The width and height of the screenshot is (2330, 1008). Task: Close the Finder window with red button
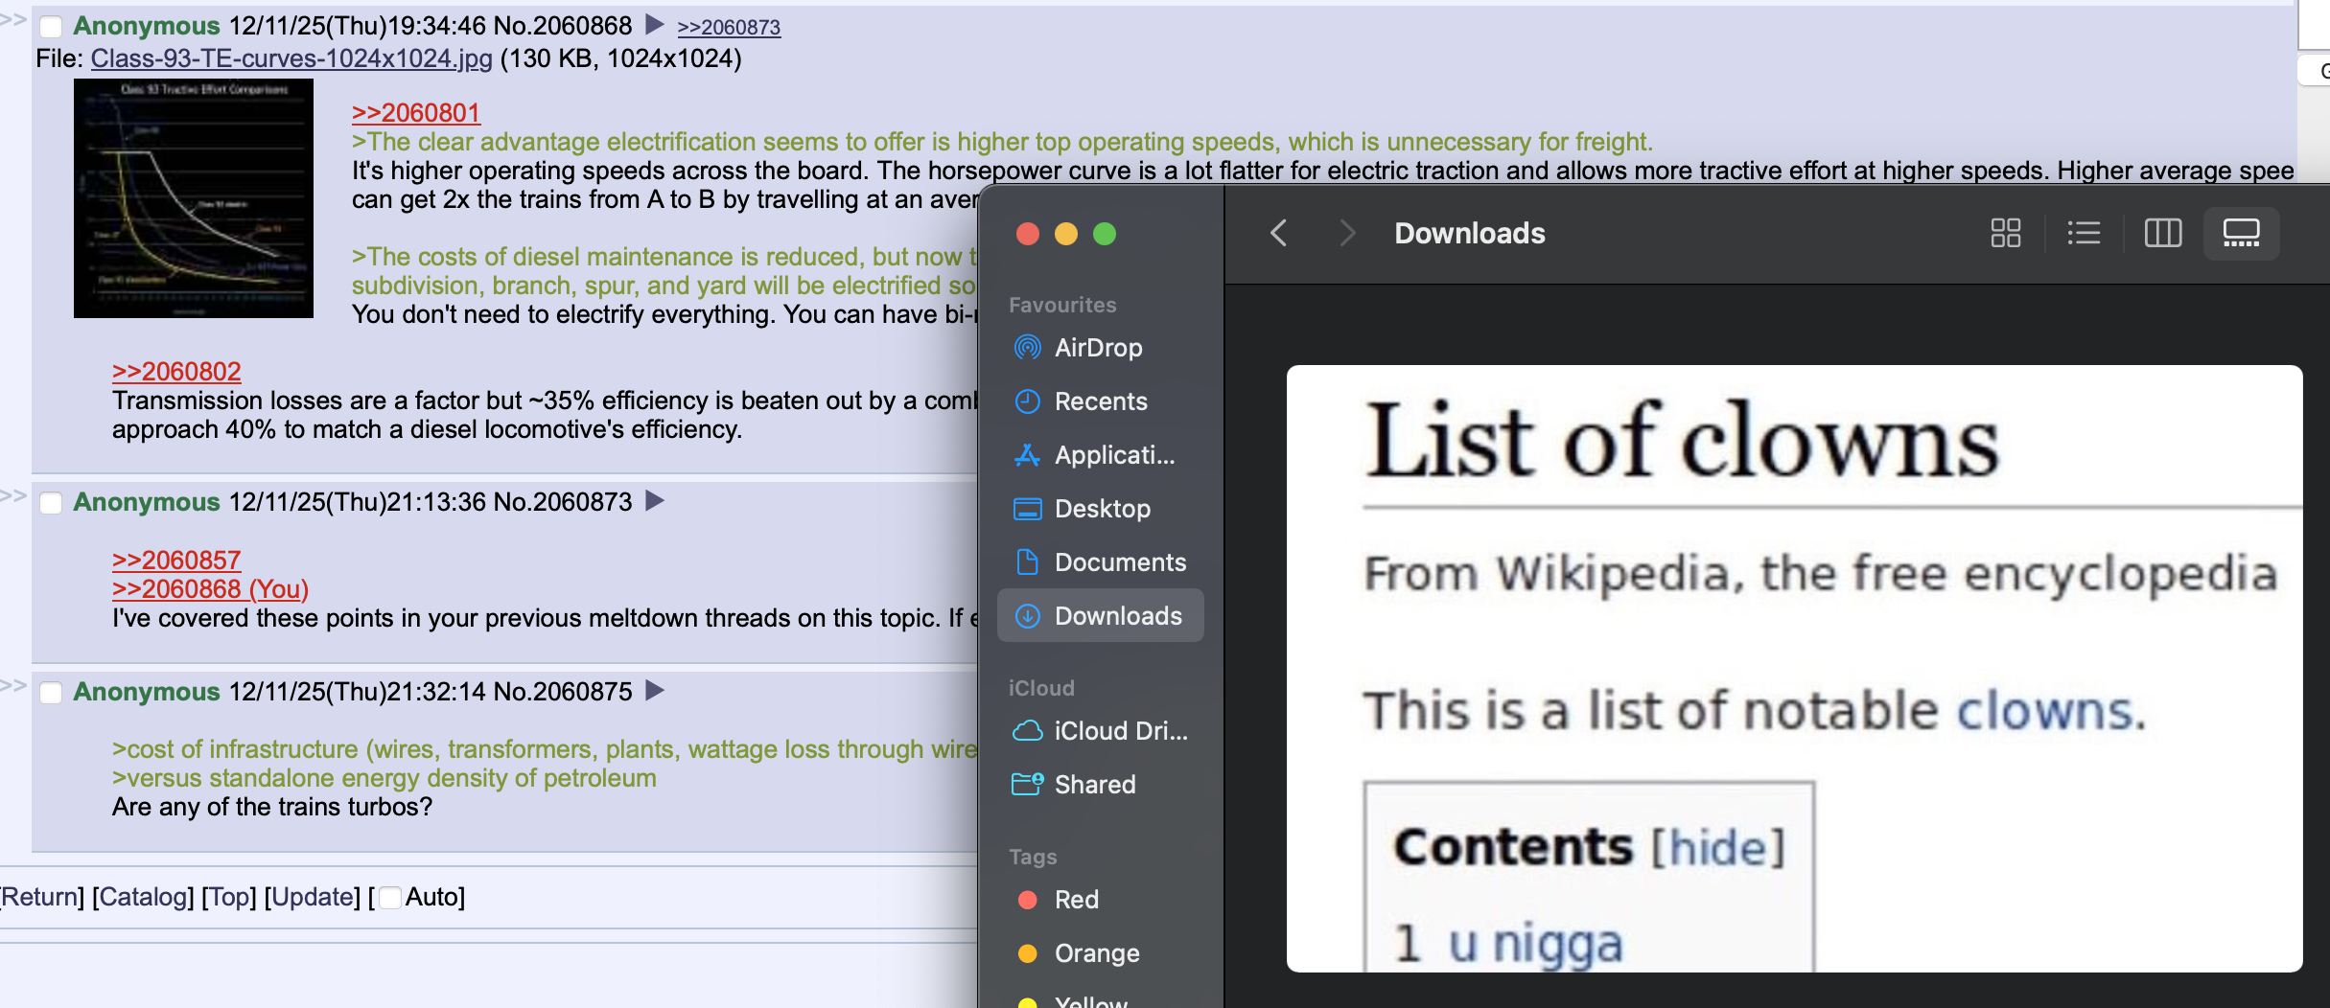[1028, 234]
